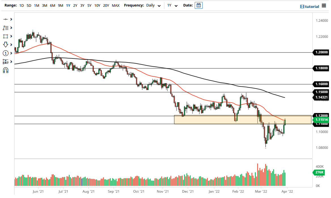Viewport: 331px width, 198px height.
Task: Switch range to 6M
Action: pos(52,5)
